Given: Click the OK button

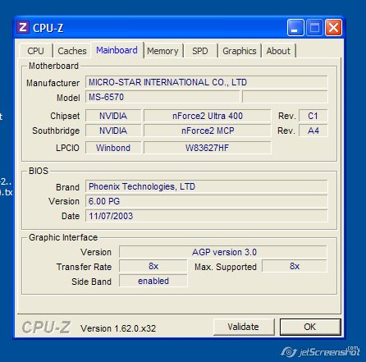Looking at the screenshot, I should point(310,327).
